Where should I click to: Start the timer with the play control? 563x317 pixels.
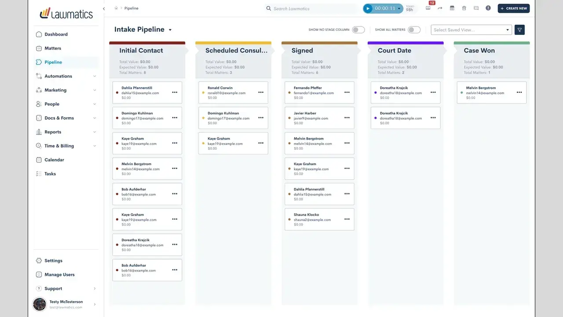(368, 8)
